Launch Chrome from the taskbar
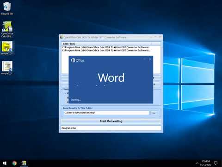 (14, 163)
